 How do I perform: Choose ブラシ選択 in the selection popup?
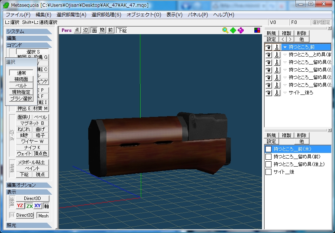21,98
